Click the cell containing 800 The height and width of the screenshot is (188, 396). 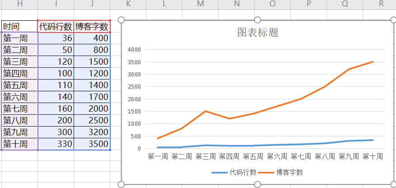click(92, 50)
